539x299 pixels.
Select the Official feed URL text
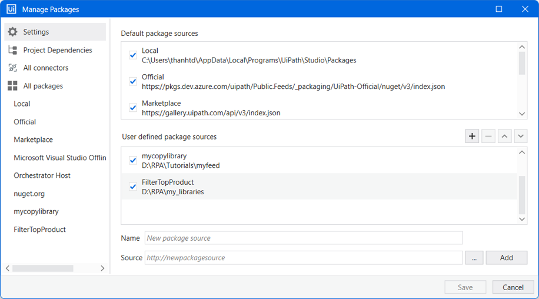293,87
